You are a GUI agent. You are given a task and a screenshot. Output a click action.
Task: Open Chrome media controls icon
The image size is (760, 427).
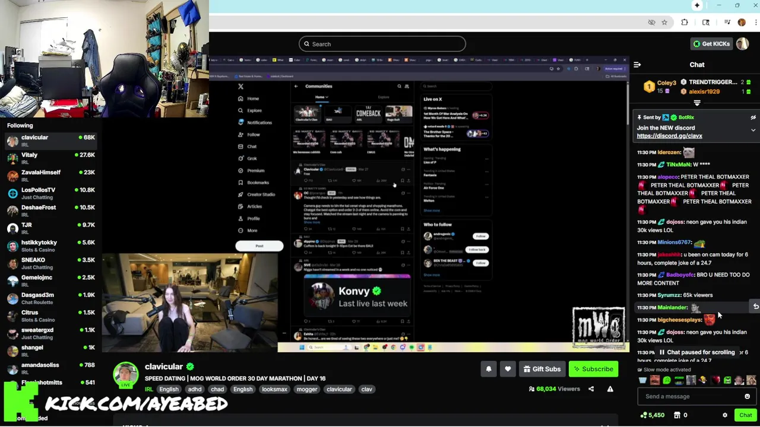(x=727, y=23)
